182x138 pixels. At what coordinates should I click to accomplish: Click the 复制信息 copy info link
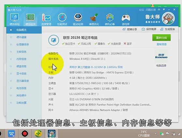click(161, 44)
